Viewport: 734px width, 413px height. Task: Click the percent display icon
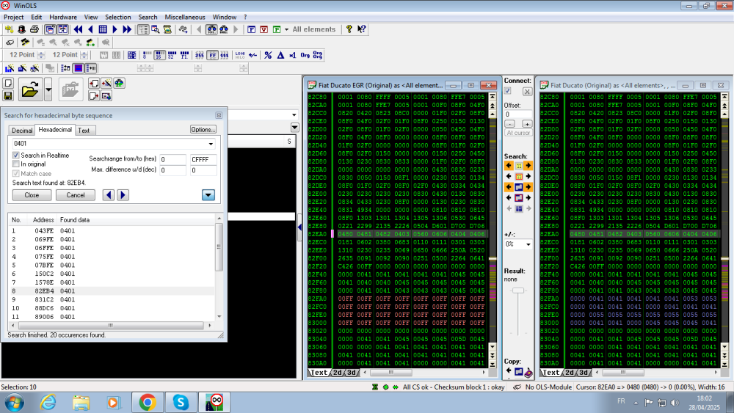(268, 55)
